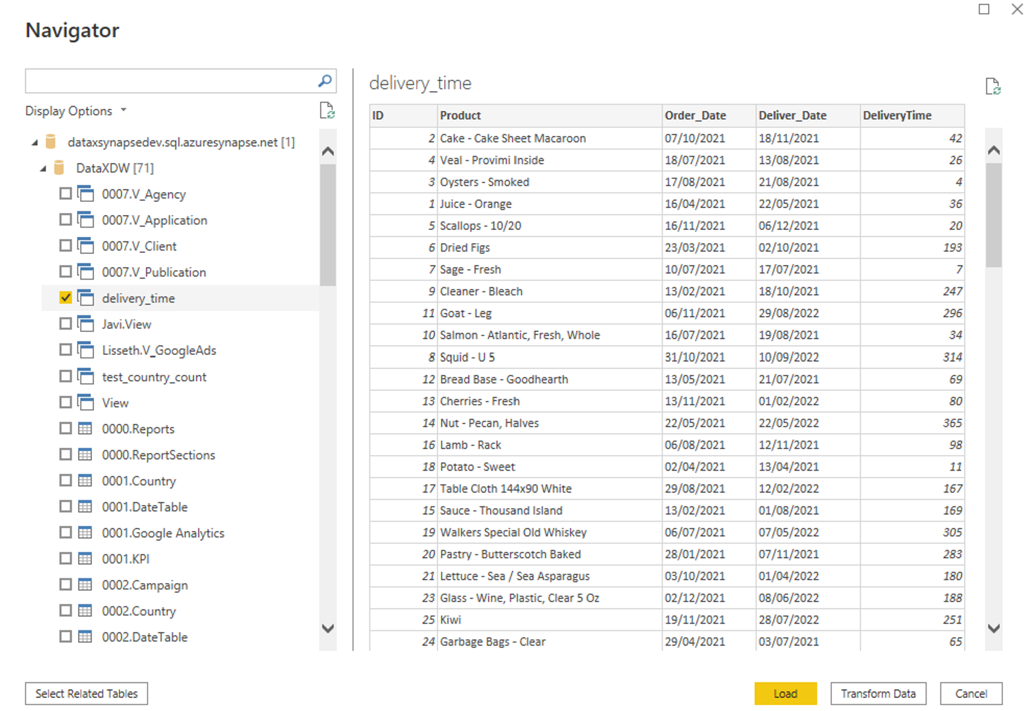Click the view icon beside Javi.View
Image resolution: width=1027 pixels, height=711 pixels.
(x=85, y=324)
